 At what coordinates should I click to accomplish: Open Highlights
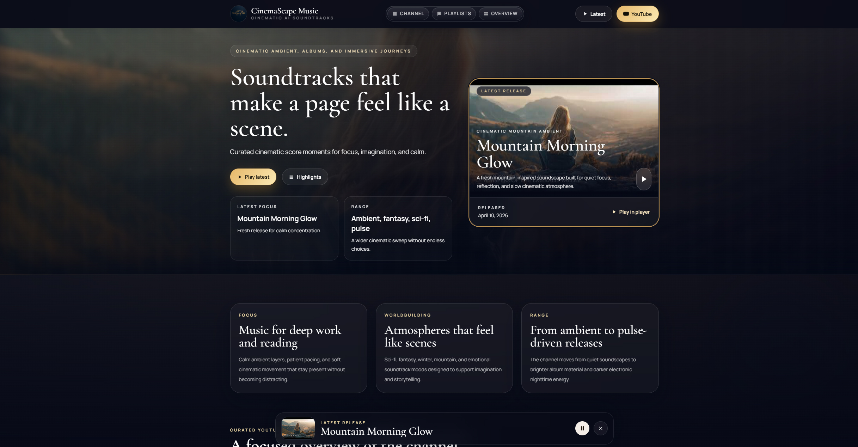[x=305, y=177]
